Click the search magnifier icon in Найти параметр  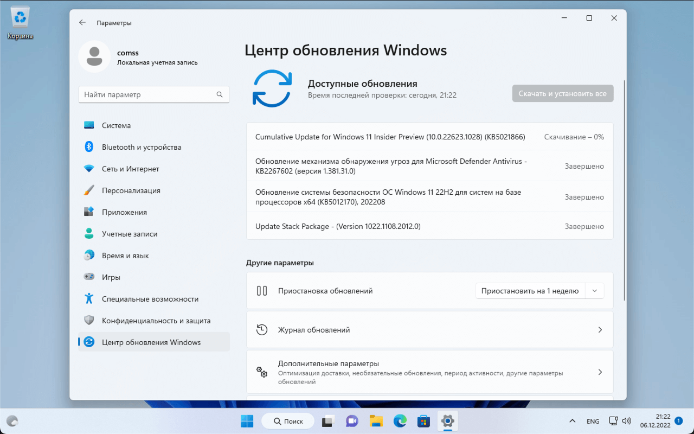coord(220,94)
